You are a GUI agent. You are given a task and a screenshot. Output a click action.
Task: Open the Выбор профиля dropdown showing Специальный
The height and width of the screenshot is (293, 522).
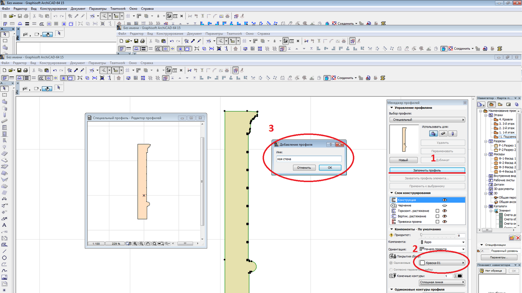point(427,120)
